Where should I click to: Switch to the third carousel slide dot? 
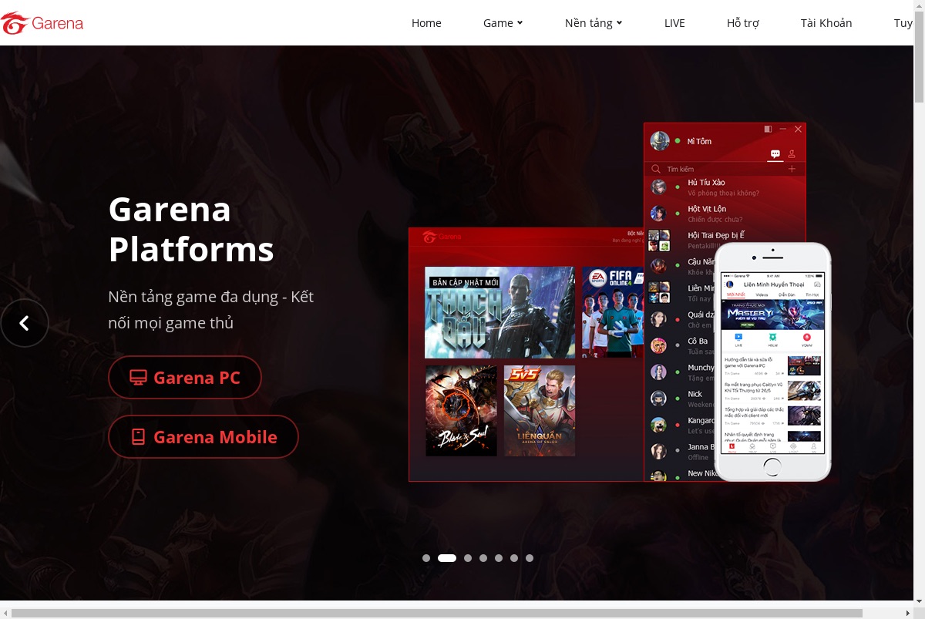[x=468, y=558]
